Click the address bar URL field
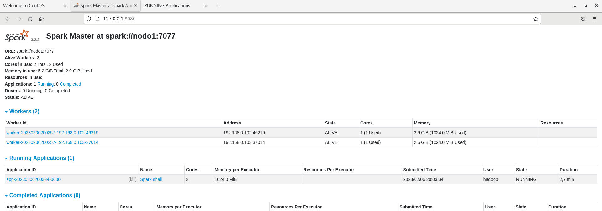This screenshot has width=602, height=211. tap(282, 19)
